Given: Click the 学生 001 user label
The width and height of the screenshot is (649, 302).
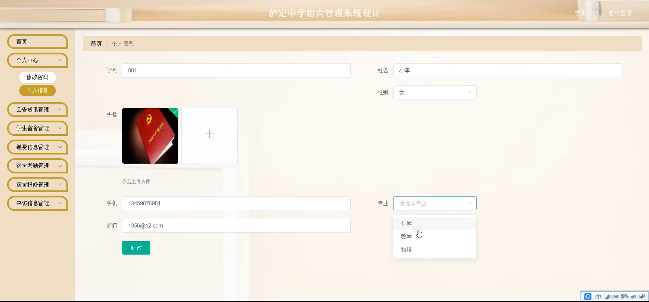Looking at the screenshot, I should pos(586,13).
